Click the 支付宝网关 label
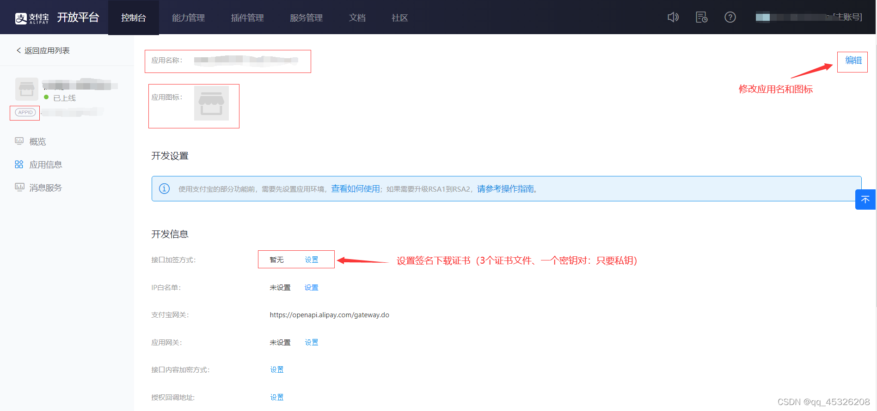 (170, 315)
